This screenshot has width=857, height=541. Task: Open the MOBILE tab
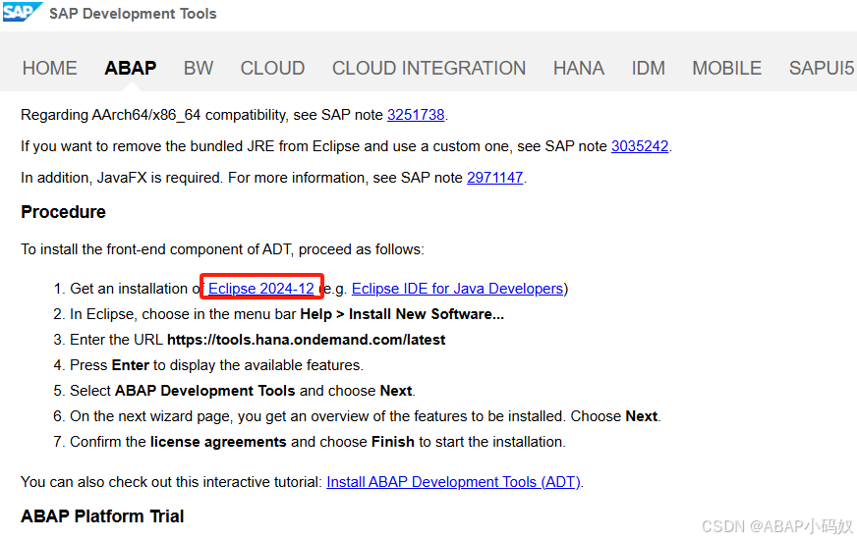click(727, 69)
